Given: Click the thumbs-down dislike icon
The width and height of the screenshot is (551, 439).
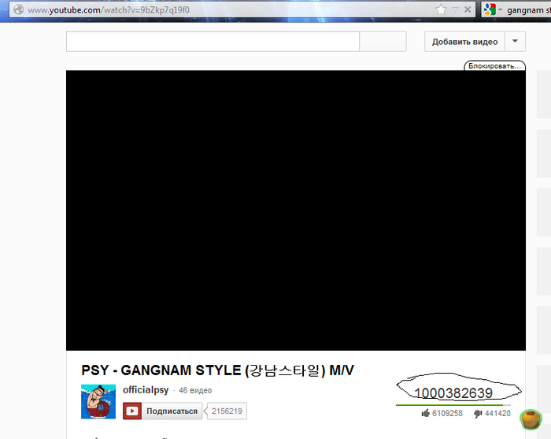Looking at the screenshot, I should [x=478, y=414].
